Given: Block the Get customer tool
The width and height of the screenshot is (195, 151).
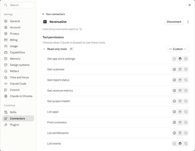Looking at the screenshot, I should point(186,69).
